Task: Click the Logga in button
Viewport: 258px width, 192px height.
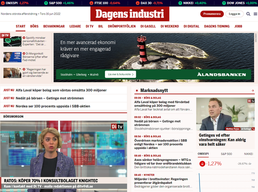Action: click(234, 14)
